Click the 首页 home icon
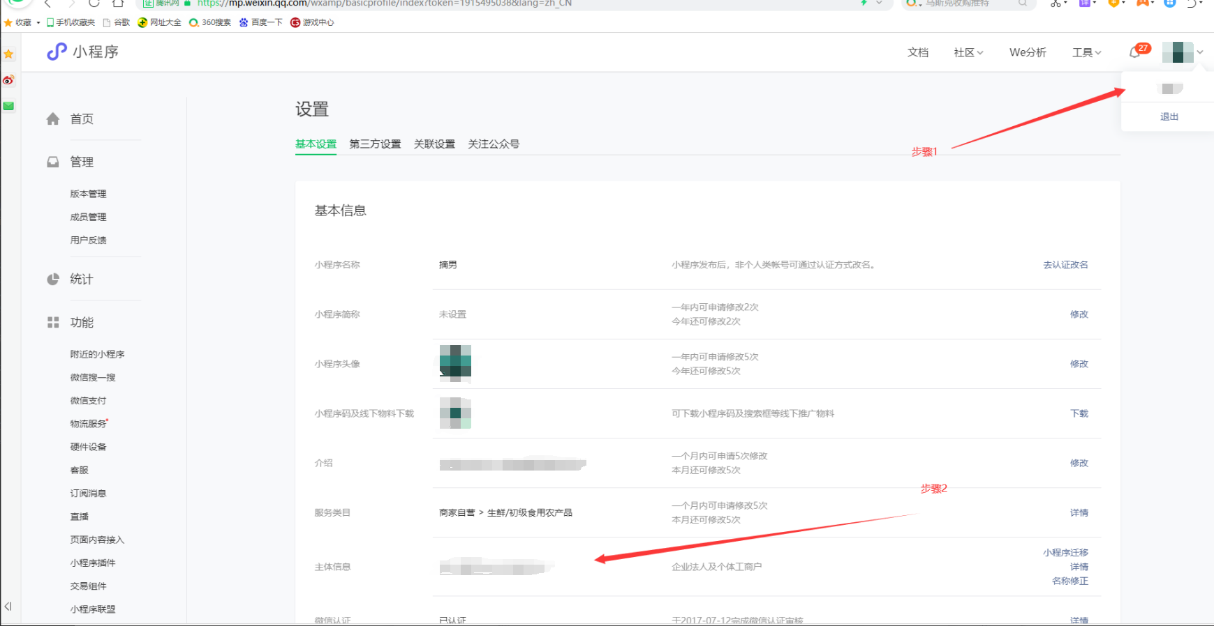 [53, 119]
